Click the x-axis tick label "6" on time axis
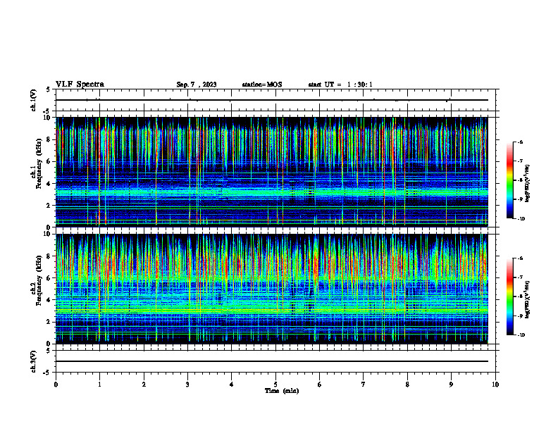 [x=320, y=384]
